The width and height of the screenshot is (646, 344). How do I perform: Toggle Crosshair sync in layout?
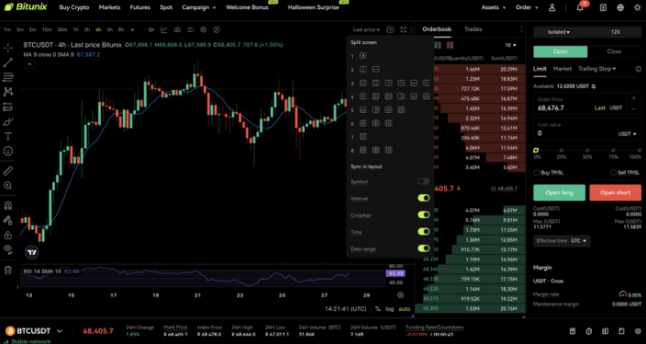pos(424,215)
